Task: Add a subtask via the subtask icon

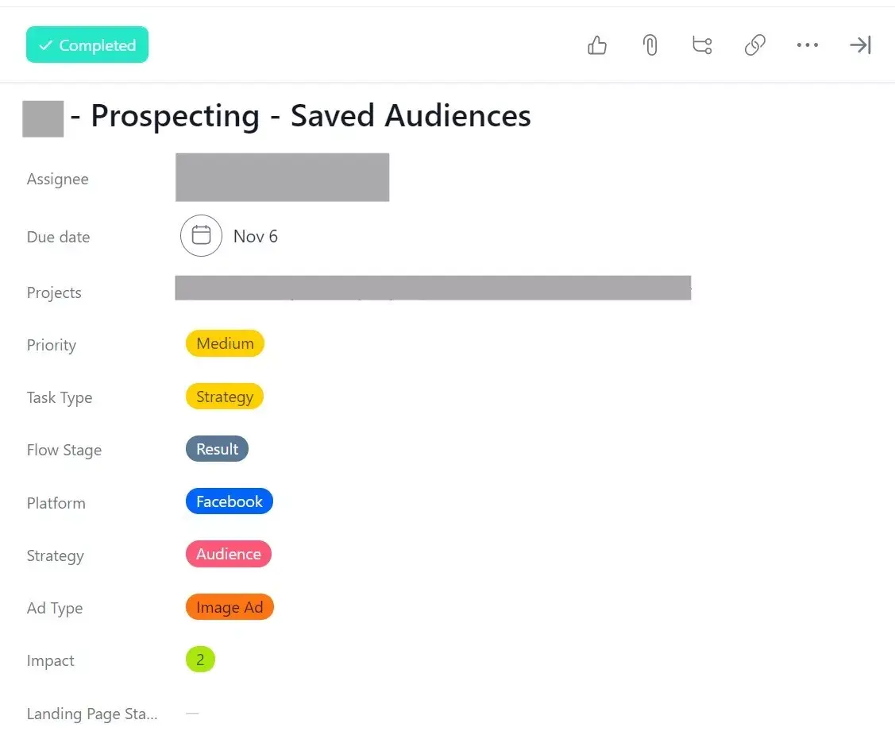Action: 702,46
